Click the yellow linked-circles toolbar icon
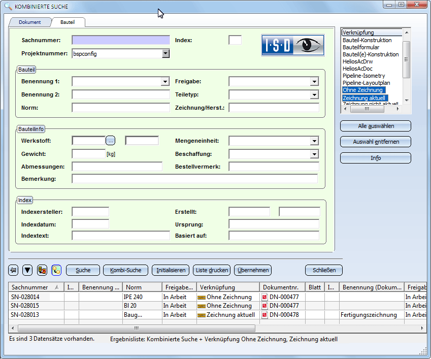 [56, 270]
